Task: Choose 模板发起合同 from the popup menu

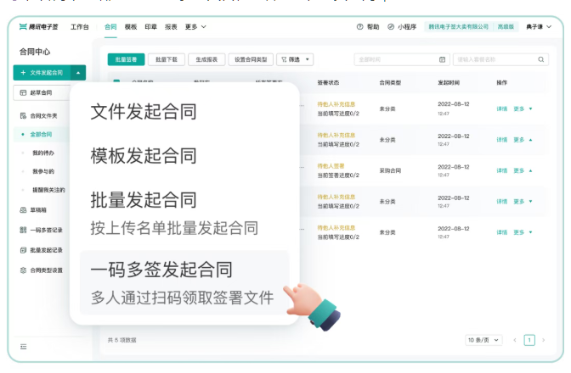Action: tap(144, 156)
